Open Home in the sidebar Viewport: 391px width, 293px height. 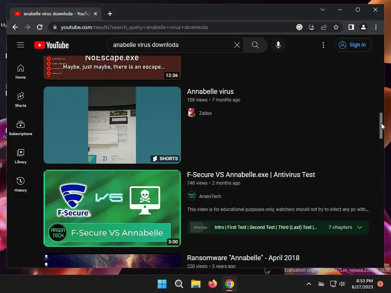(21, 72)
